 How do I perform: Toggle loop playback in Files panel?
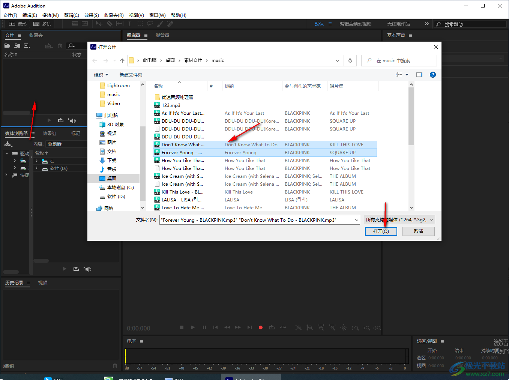pyautogui.click(x=61, y=120)
